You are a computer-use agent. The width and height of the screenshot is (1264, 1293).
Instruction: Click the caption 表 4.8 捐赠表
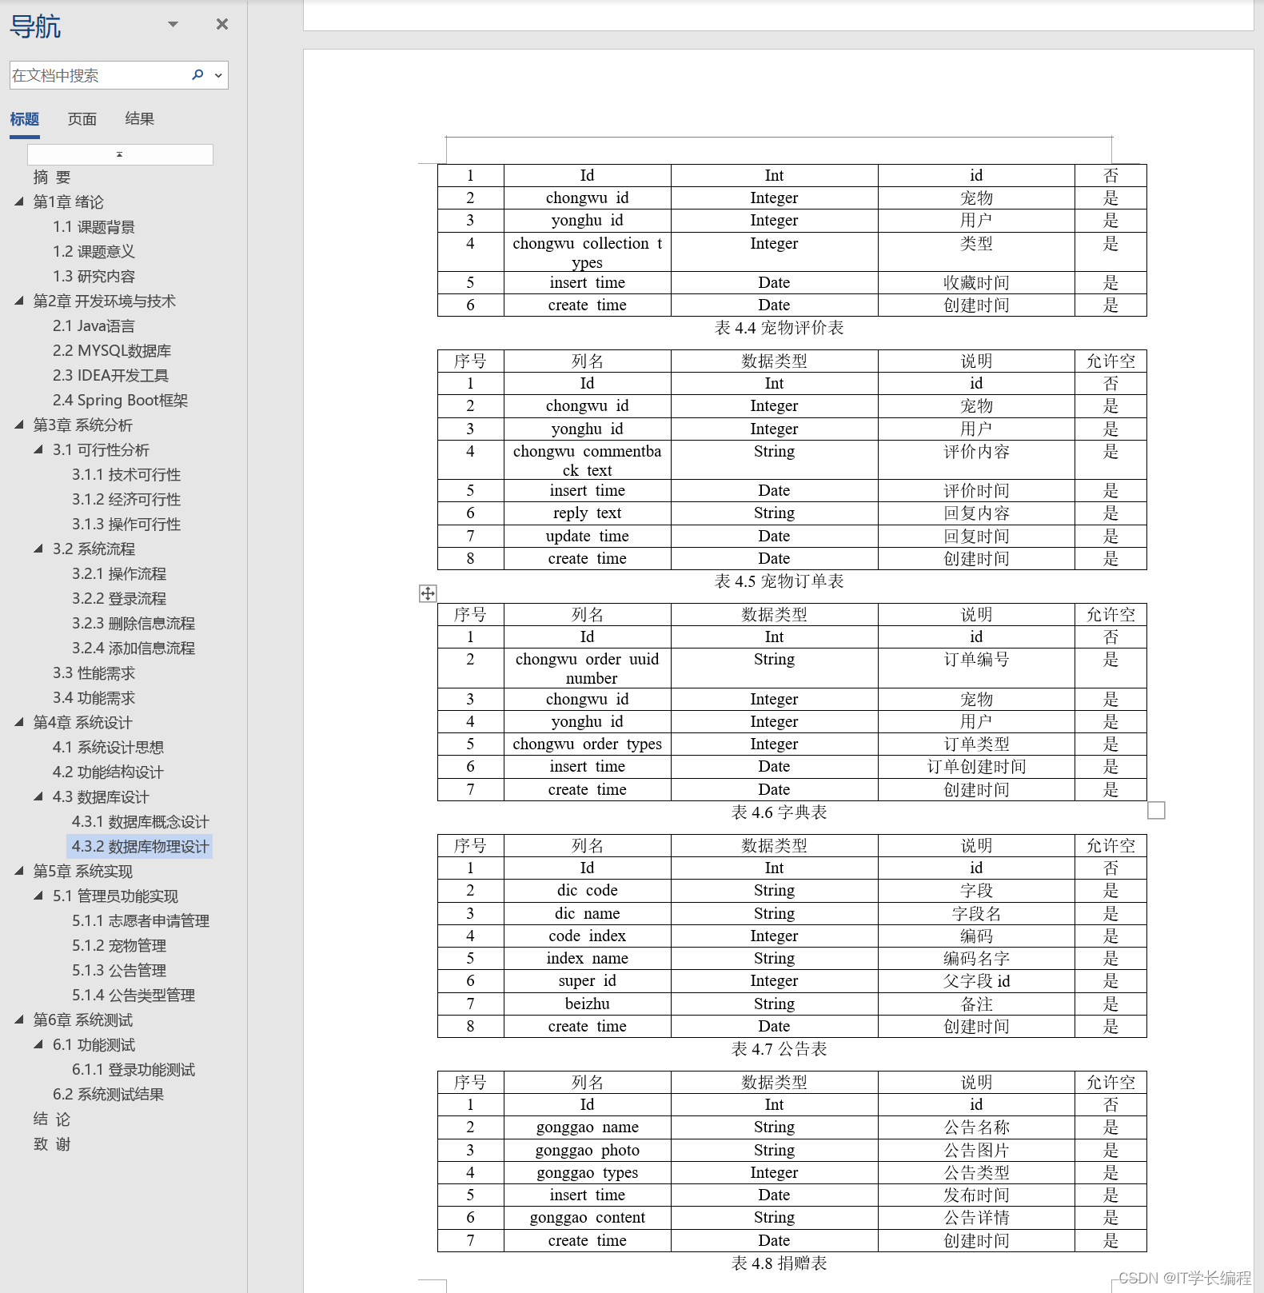[x=780, y=1263]
